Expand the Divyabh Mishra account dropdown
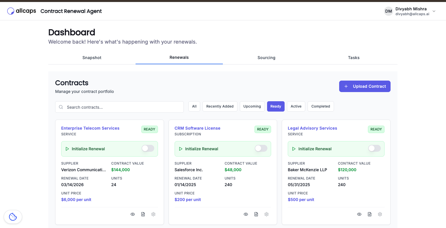This screenshot has width=446, height=228. (434, 11)
